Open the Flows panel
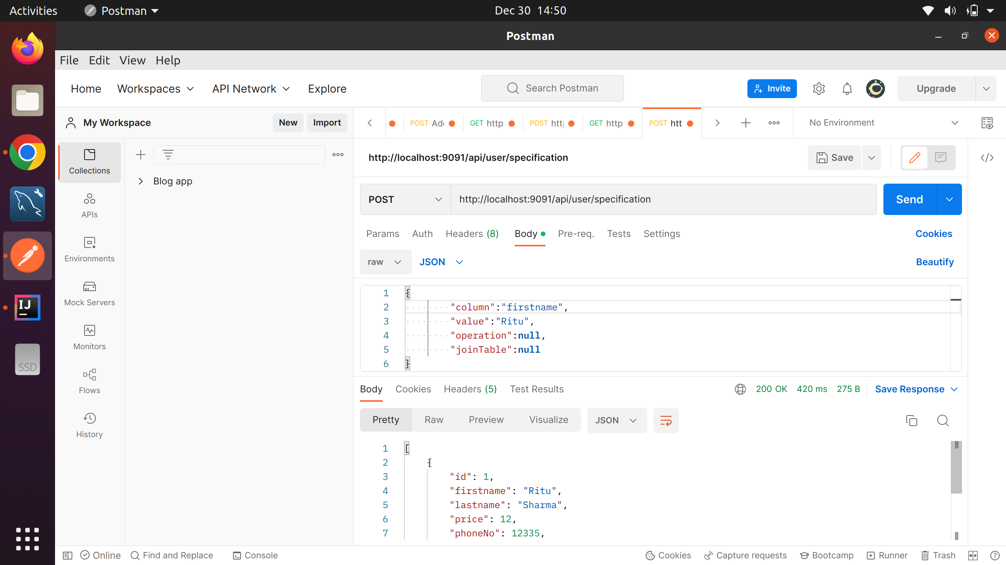Viewport: 1006px width, 565px height. 89,381
